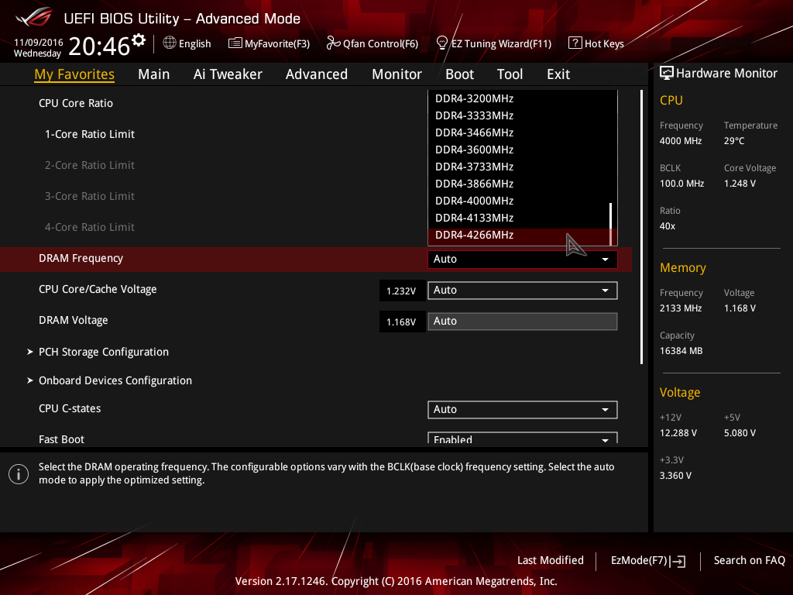The image size is (793, 595).
Task: Click Hardware Monitor heading
Action: pyautogui.click(x=726, y=74)
